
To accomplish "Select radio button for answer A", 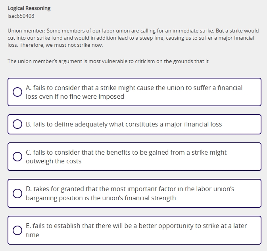I will [x=17, y=92].
